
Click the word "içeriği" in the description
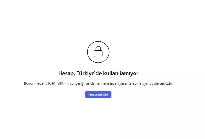(79, 83)
